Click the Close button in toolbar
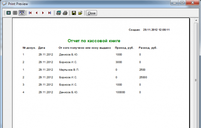The width and height of the screenshot is (201, 128). click(91, 13)
